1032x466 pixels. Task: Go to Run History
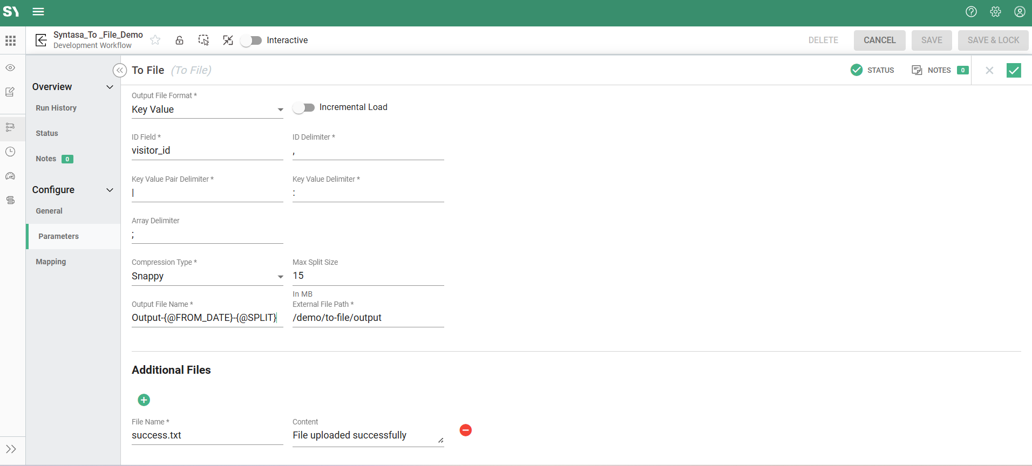(x=56, y=108)
